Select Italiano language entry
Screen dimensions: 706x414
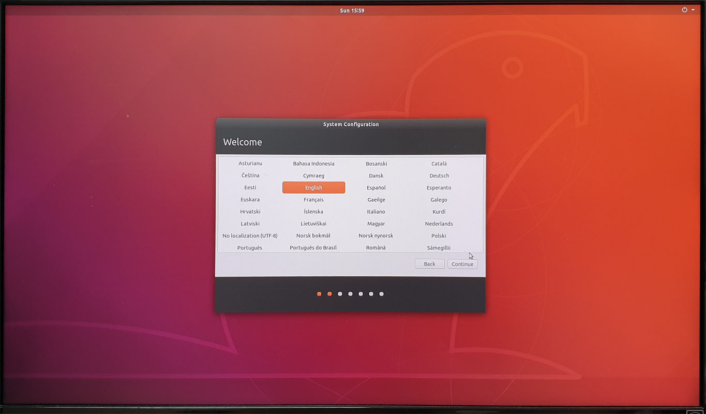click(377, 212)
